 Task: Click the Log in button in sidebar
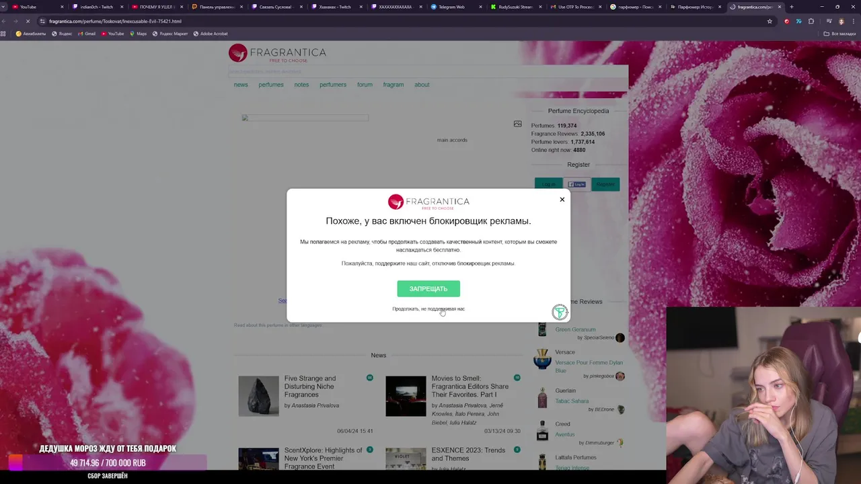click(549, 184)
